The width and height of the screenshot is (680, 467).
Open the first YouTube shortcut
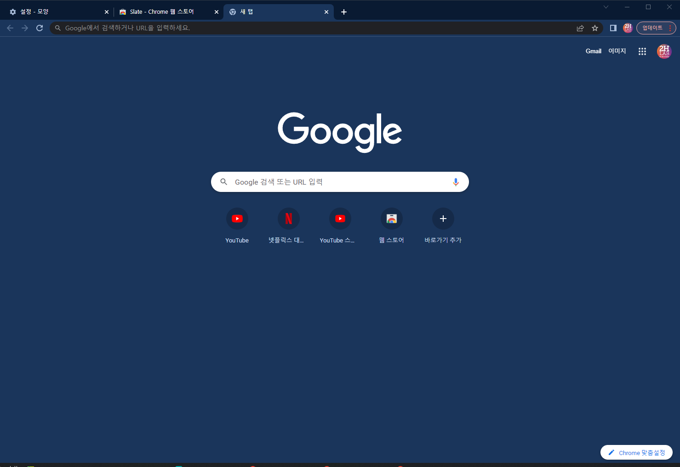pos(237,226)
